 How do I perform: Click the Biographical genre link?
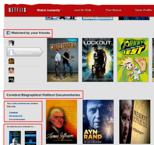coord(16,116)
